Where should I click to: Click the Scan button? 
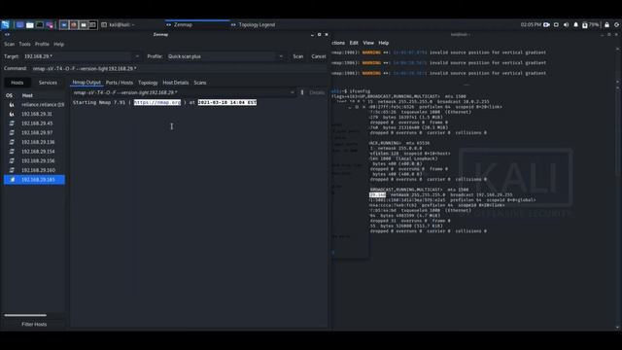(x=298, y=56)
